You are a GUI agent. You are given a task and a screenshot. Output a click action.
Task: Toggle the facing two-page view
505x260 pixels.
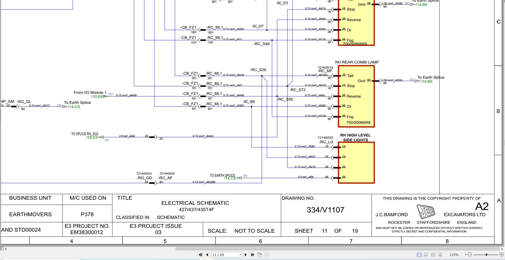(434, 254)
